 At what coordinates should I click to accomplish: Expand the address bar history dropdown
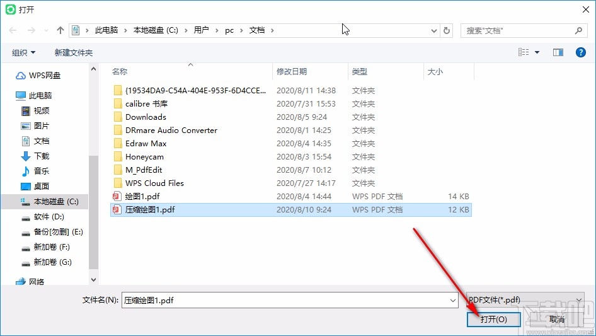433,31
